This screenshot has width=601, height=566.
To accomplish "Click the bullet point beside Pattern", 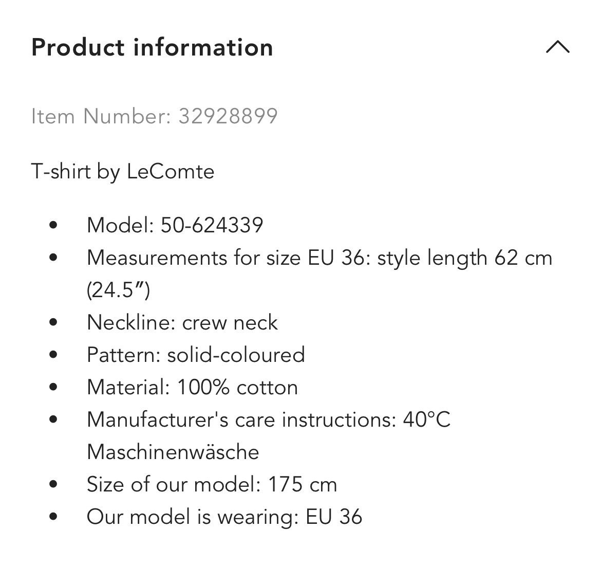I will 52,355.
